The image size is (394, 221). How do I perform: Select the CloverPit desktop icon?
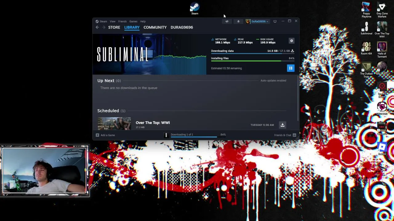382,129
